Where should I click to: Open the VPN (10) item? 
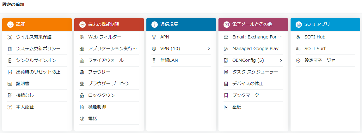181,49
